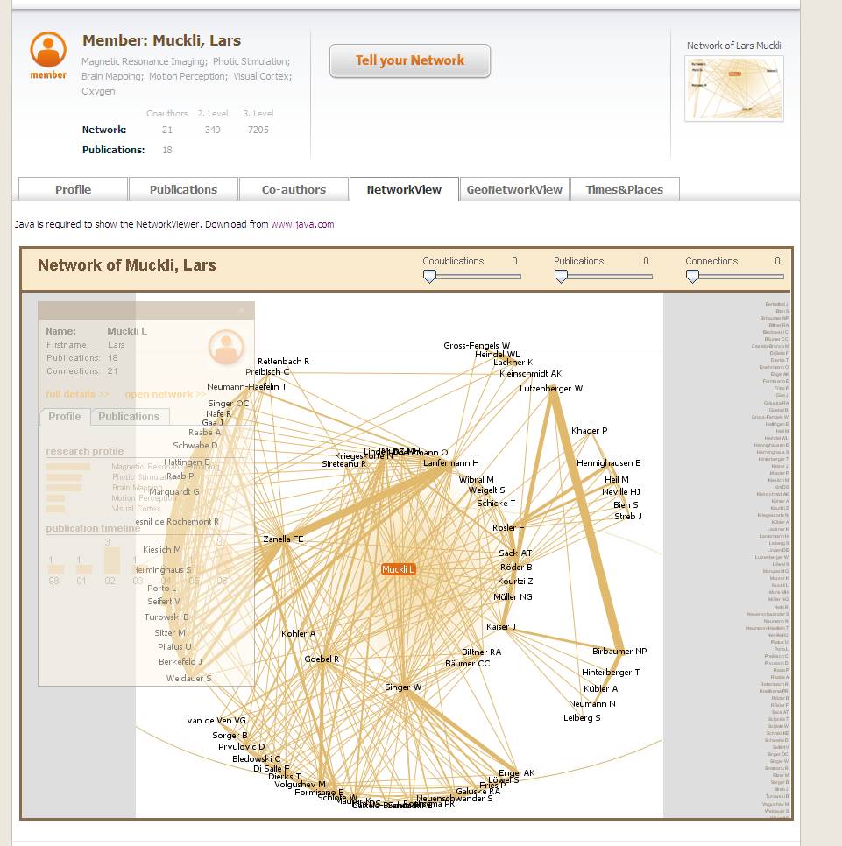This screenshot has height=846, width=842.
Task: Click the Engel AK node
Action: click(x=517, y=772)
